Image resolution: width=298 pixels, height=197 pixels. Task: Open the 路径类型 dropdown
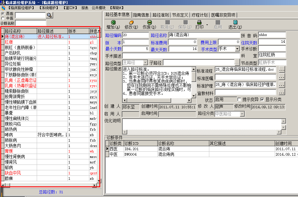tap(145, 62)
